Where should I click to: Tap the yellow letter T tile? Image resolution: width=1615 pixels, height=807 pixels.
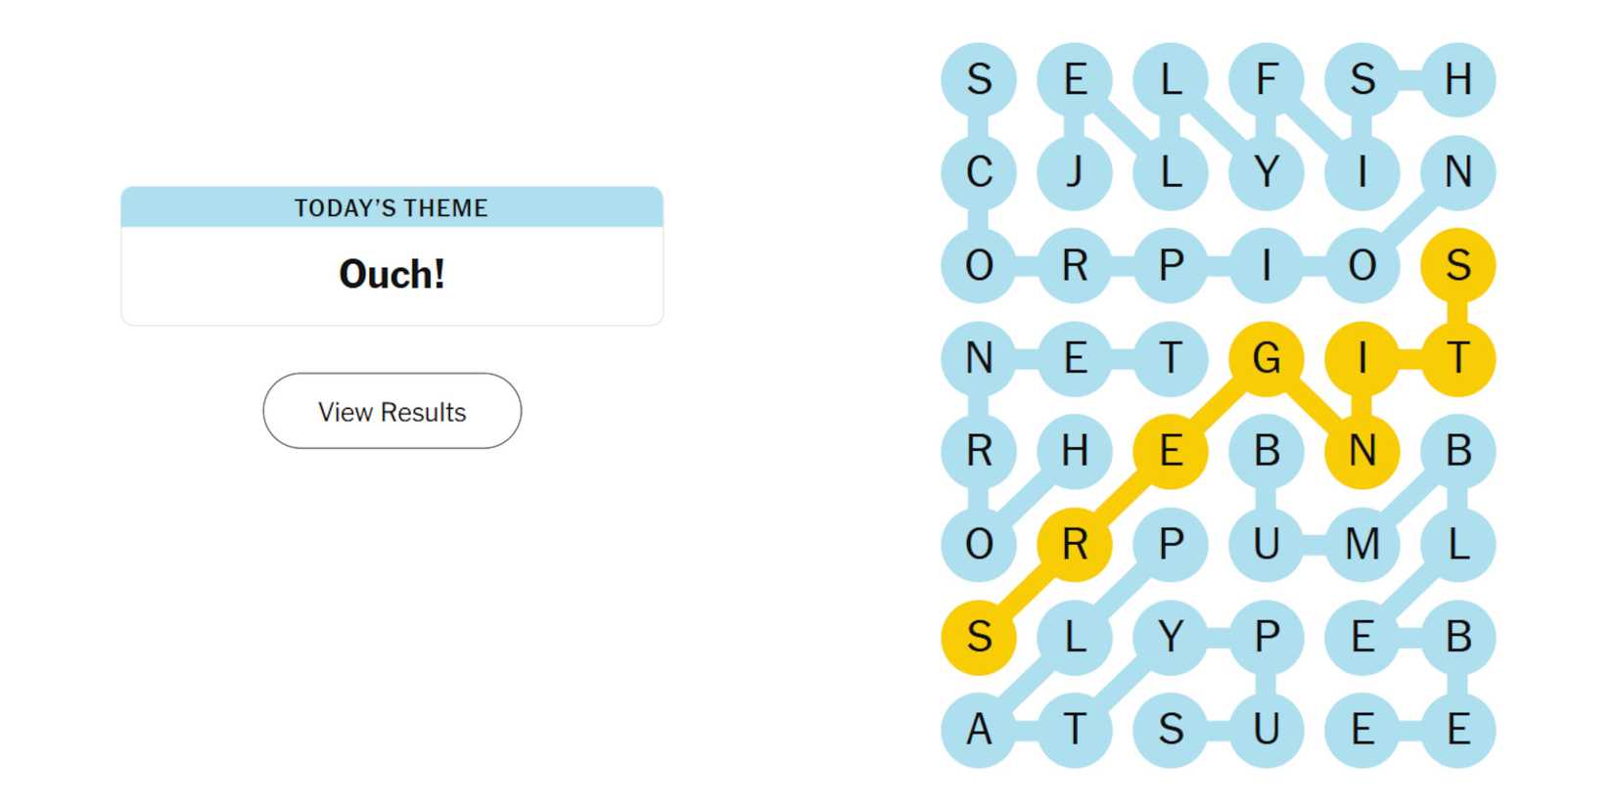coord(1458,358)
